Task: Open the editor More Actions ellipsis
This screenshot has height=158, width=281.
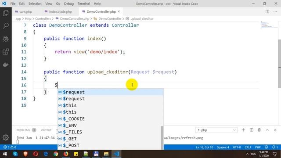Action: tap(275, 12)
